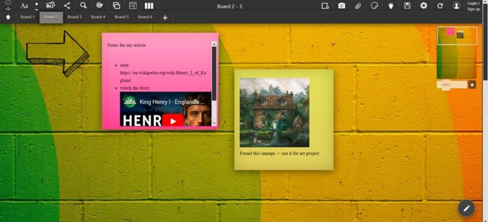Click the 'Board 2 - 3' title text
Viewport: 488px width, 222px height.
coord(230,6)
